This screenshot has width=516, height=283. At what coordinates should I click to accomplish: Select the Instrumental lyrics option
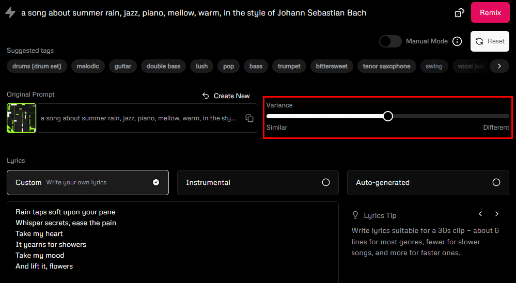pos(258,182)
